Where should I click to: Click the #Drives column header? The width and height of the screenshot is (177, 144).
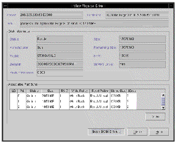click(131, 91)
